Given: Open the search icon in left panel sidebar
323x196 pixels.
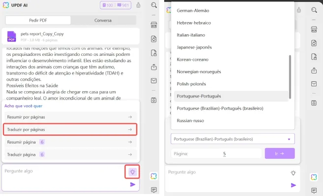Looking at the screenshot, I should 154,5.
